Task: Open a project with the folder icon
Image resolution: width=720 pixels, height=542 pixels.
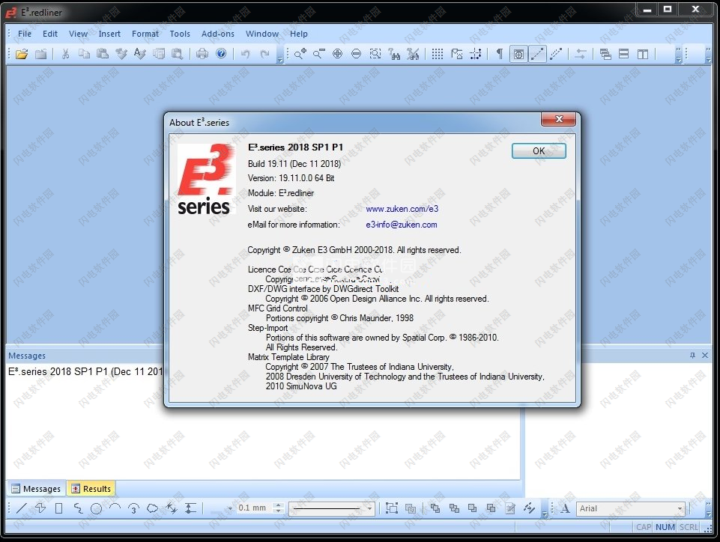Action: (x=22, y=54)
